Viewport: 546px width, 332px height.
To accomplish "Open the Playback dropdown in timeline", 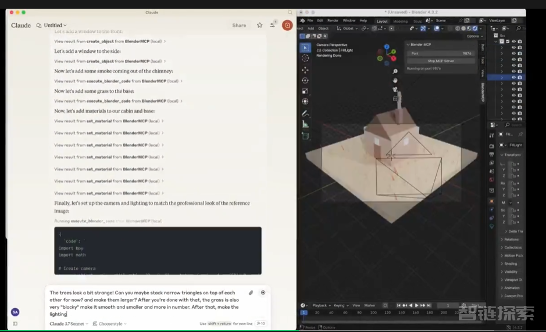I will click(322, 305).
